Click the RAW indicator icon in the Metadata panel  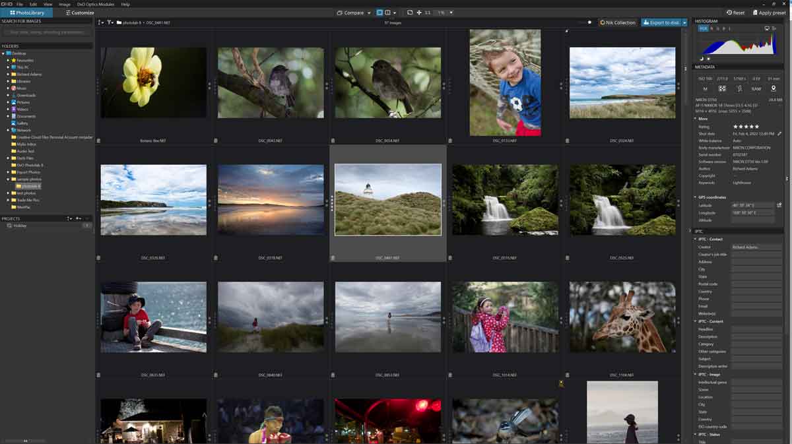click(756, 88)
